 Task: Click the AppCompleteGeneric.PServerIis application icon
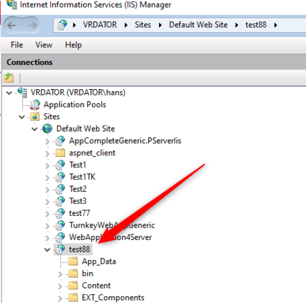click(60, 141)
